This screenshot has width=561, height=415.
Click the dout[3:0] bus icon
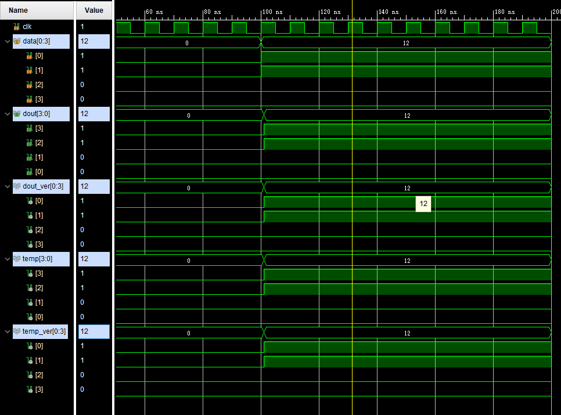(x=17, y=114)
